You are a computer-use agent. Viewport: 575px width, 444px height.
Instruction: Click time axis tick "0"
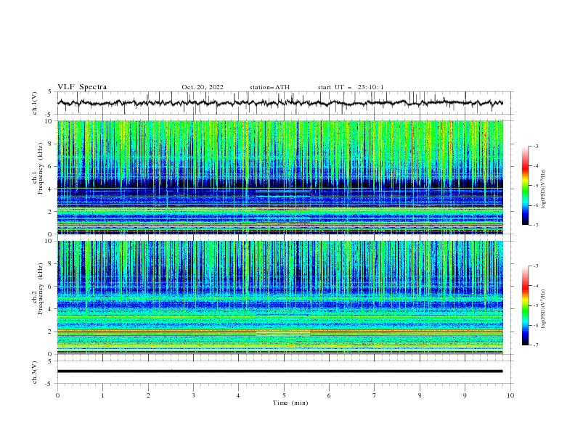click(x=57, y=395)
